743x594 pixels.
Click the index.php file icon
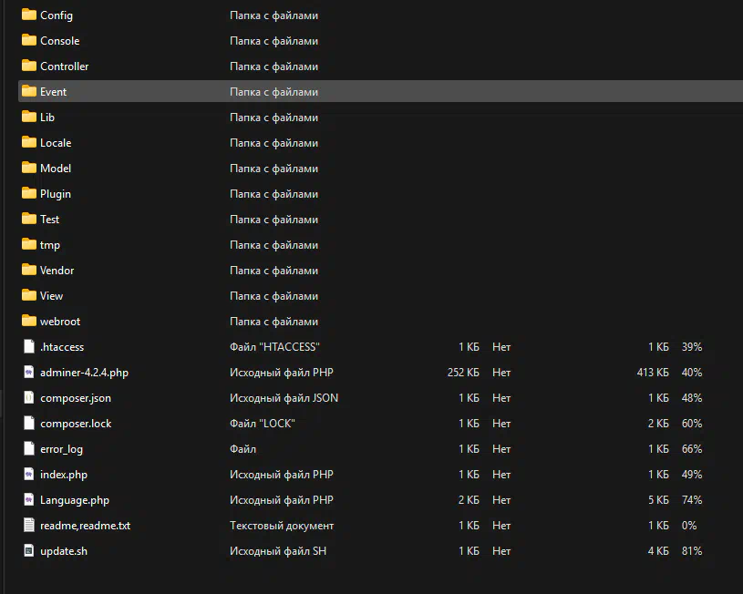28,475
